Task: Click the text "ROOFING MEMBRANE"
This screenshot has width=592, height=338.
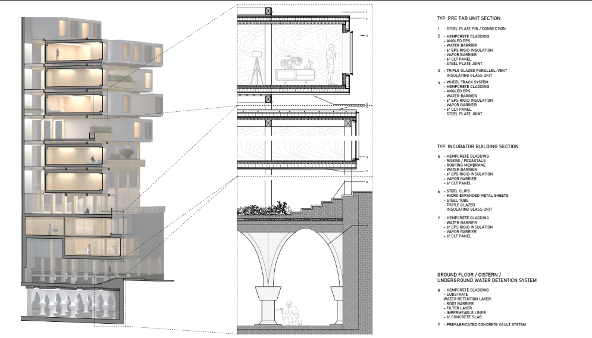Action: (x=466, y=165)
